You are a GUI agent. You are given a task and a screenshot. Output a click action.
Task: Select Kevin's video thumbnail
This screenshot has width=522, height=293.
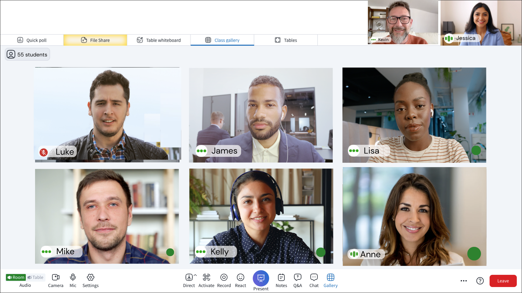pyautogui.click(x=403, y=22)
